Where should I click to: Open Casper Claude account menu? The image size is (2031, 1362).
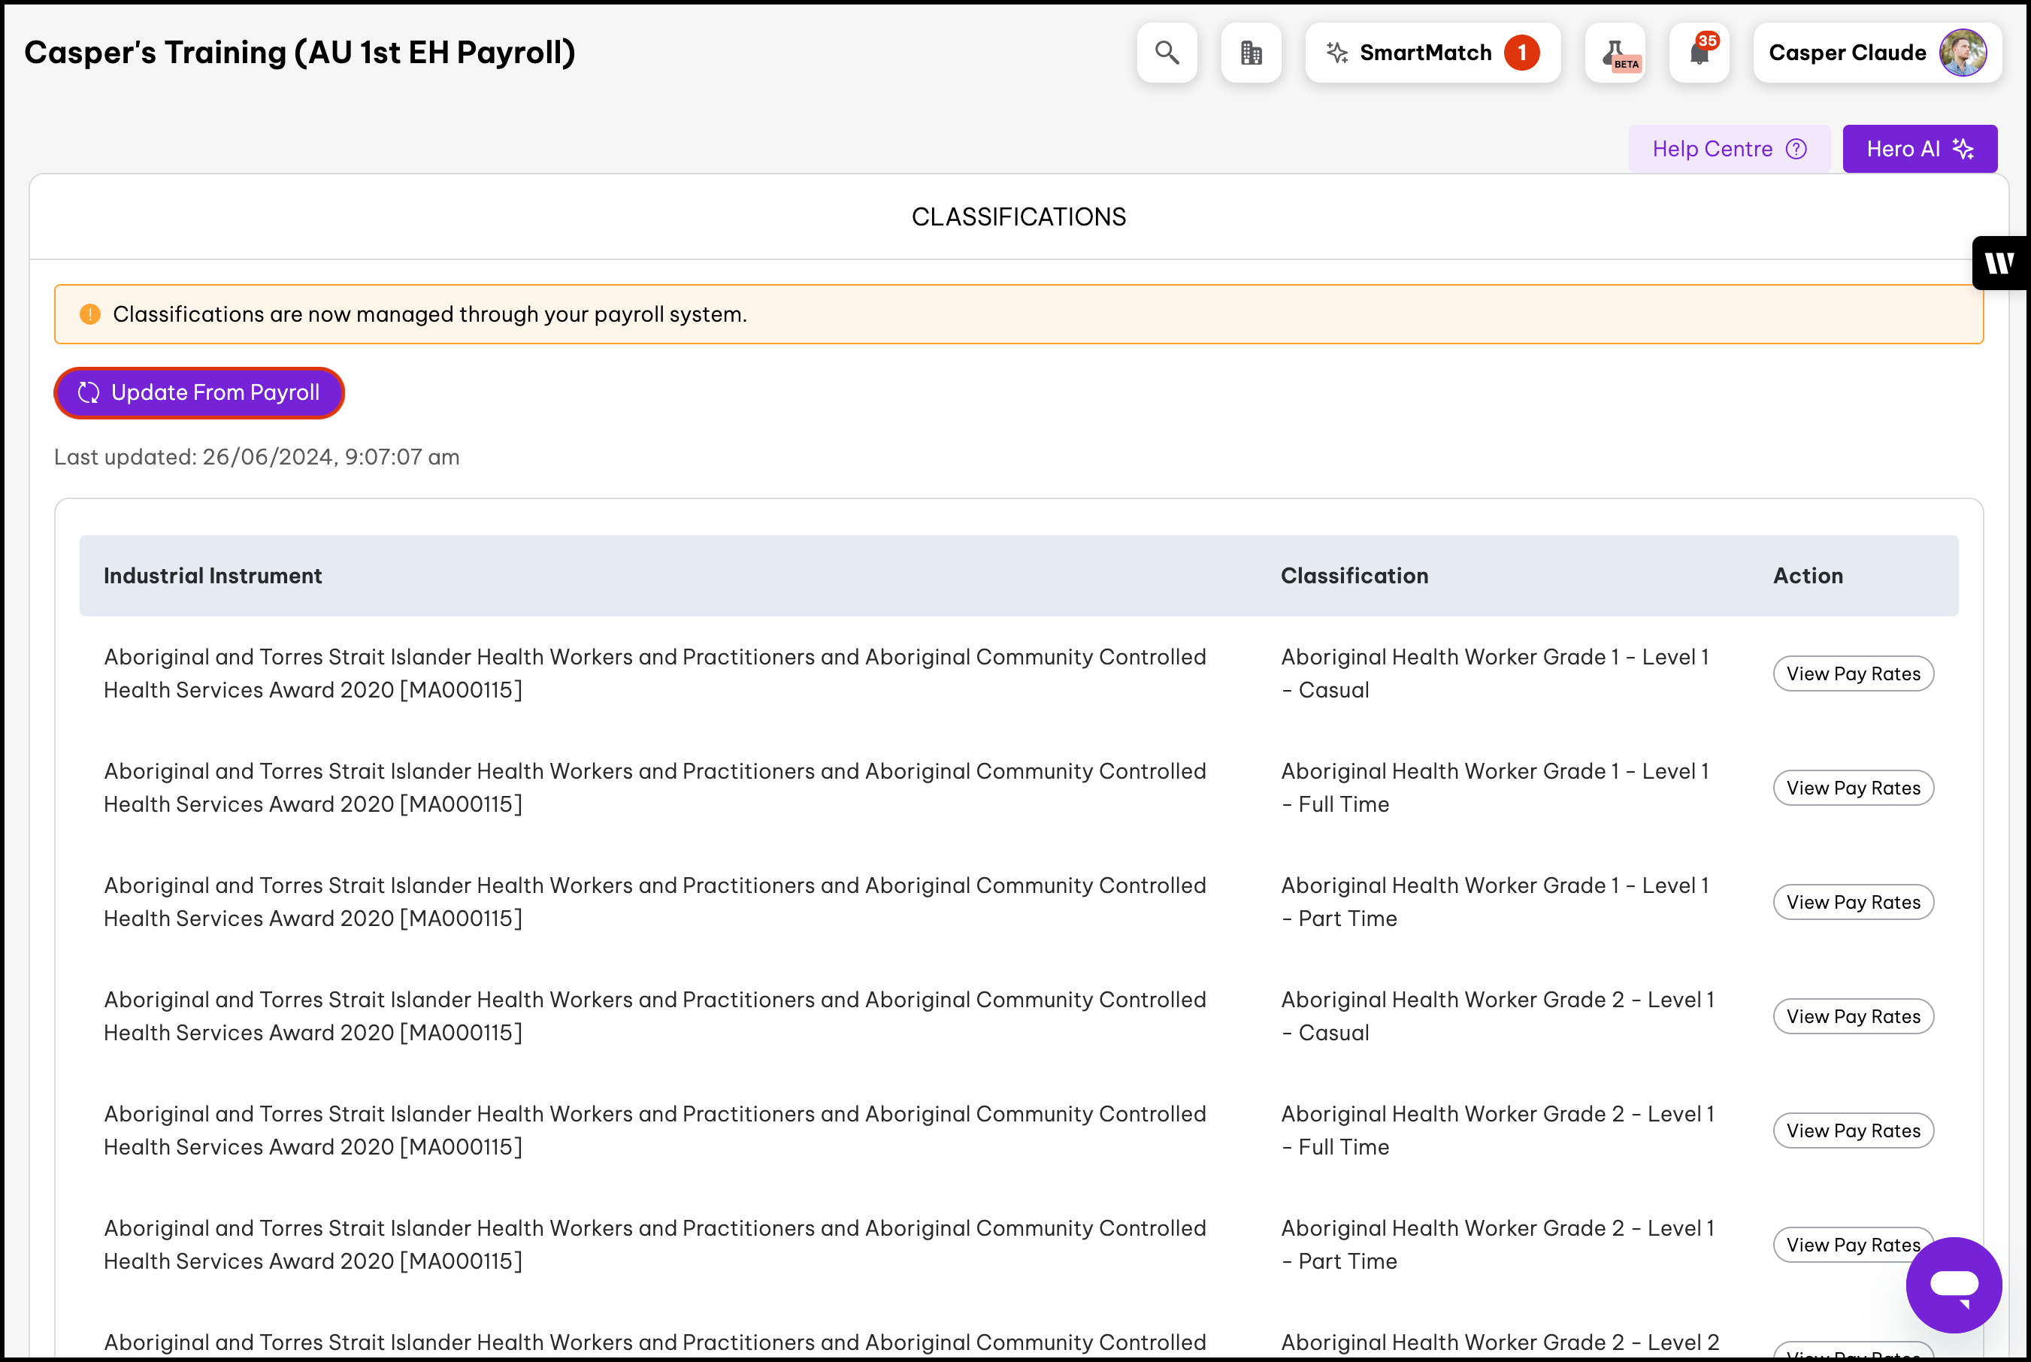[1847, 53]
